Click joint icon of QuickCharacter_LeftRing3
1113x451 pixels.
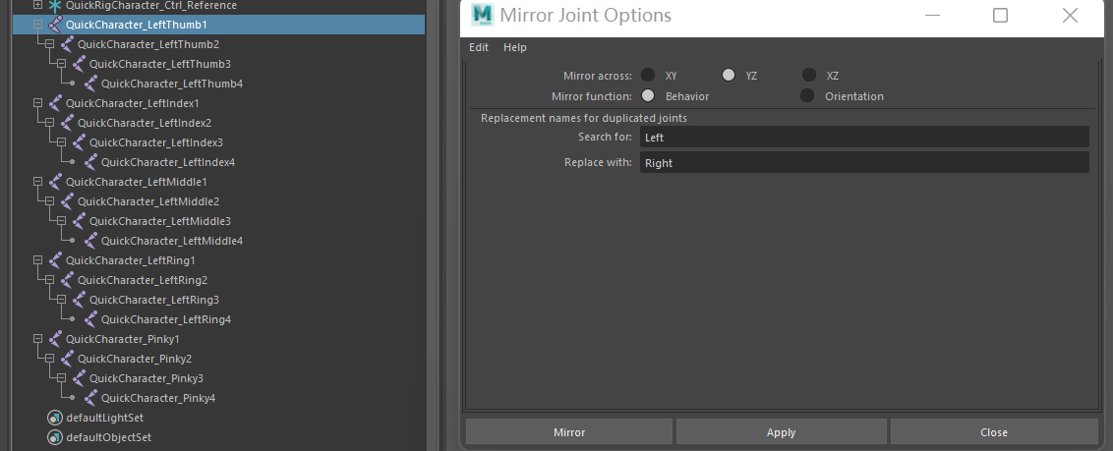pyautogui.click(x=79, y=300)
